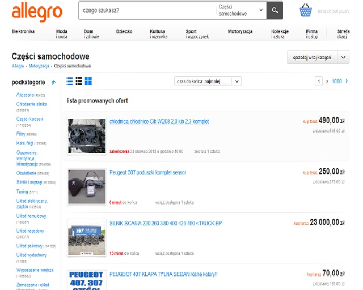Open Koła, felgi subcategory
The height and width of the screenshot is (290, 363).
coord(24,143)
